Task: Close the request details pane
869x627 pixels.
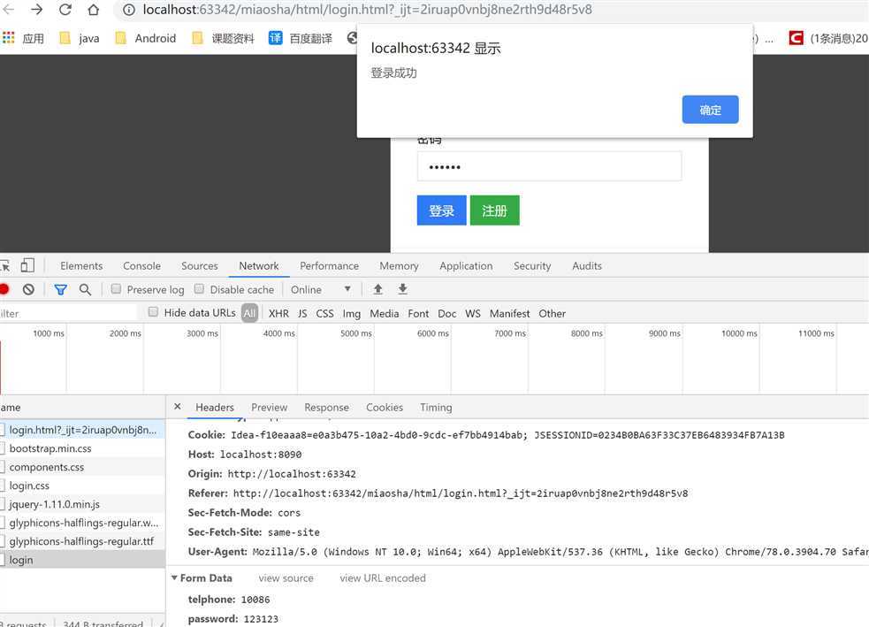Action: 178,407
